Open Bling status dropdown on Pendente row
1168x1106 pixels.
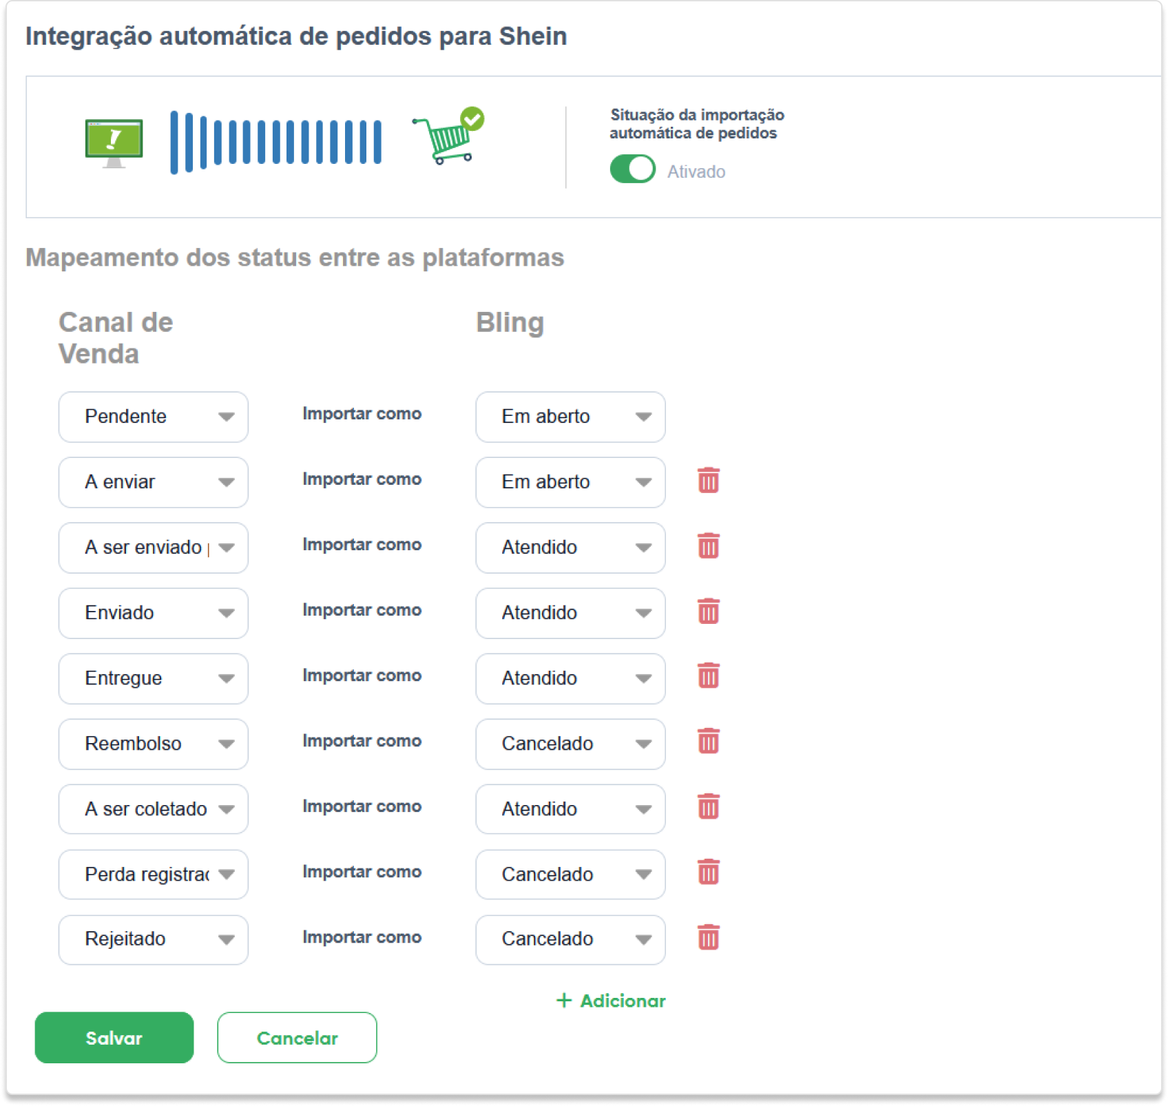[x=570, y=417]
